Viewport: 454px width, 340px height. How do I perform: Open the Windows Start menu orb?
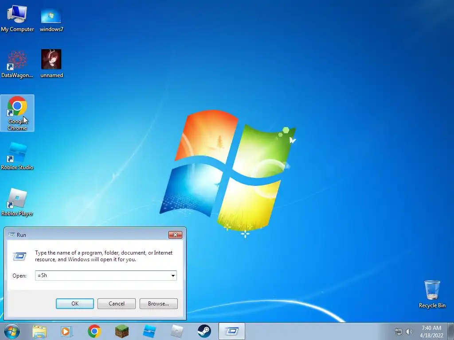point(12,331)
